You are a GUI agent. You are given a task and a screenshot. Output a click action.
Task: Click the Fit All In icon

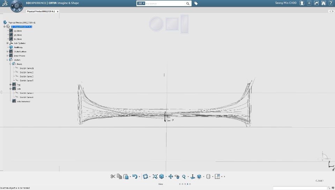pyautogui.click(x=155, y=176)
